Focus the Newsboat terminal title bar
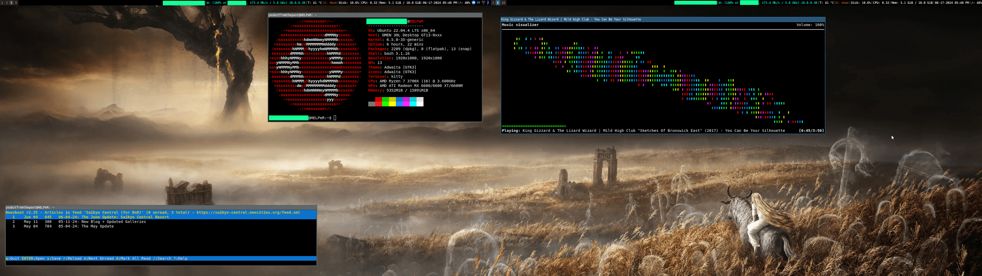The width and height of the screenshot is (982, 276). pyautogui.click(x=161, y=207)
